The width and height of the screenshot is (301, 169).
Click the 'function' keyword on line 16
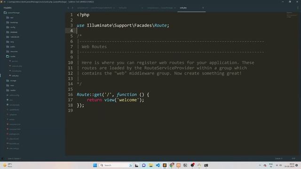tap(127, 94)
